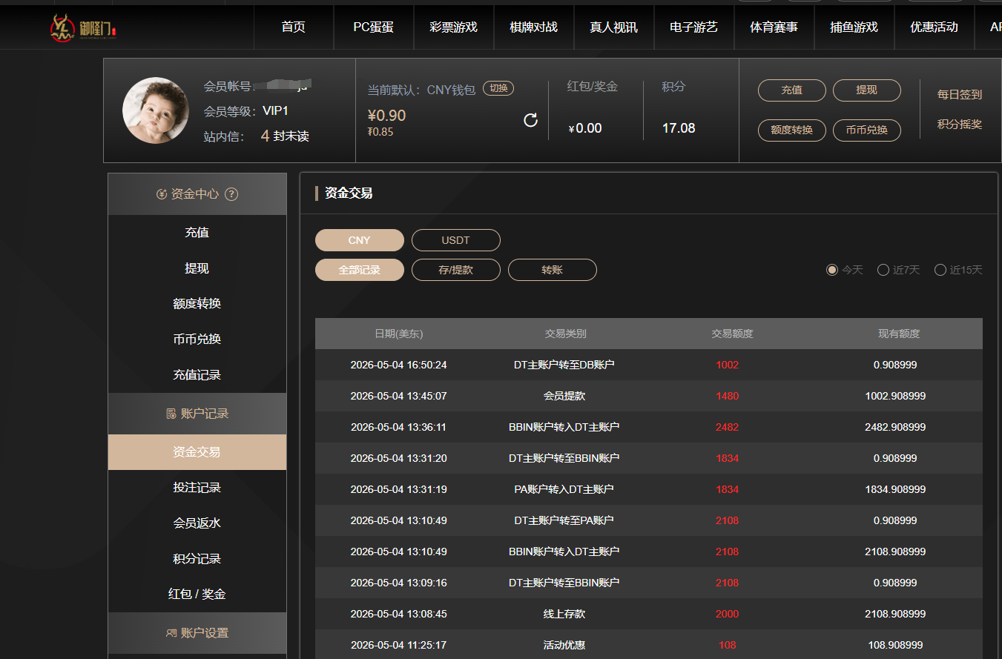
Task: Navigate to 棋牌对战
Action: point(534,27)
